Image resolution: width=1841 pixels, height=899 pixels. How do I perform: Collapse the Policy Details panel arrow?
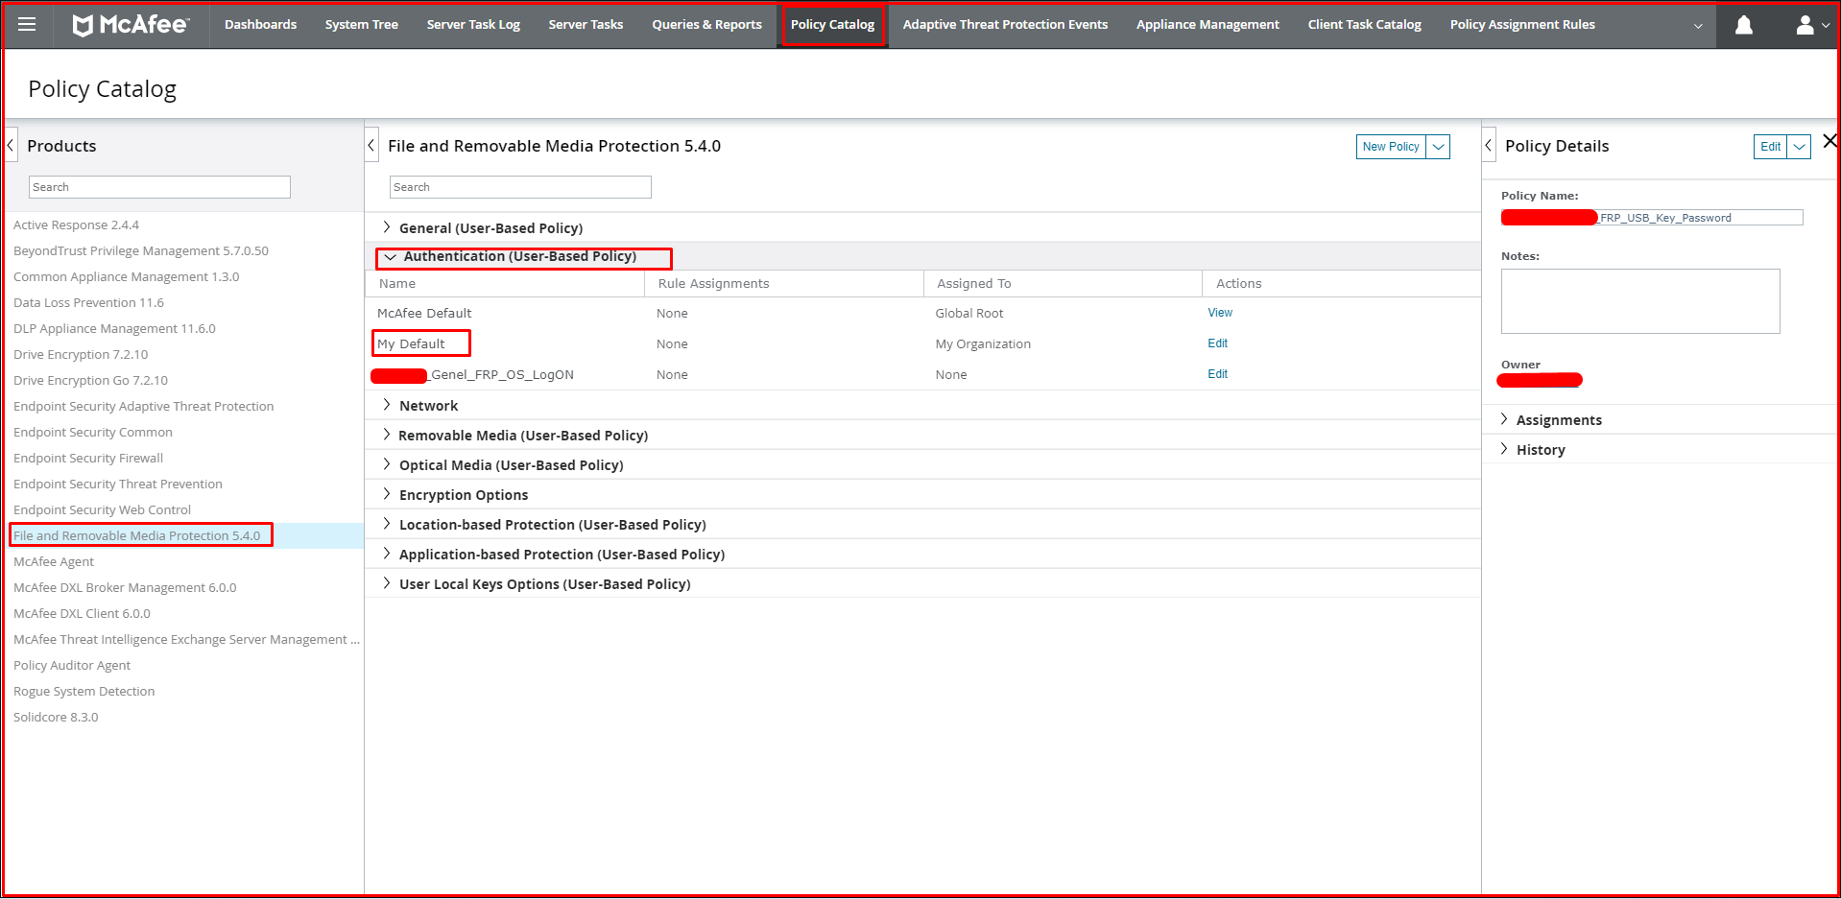coord(1489,146)
